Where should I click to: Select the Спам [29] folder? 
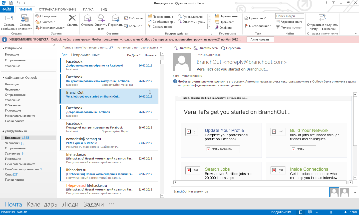coord(11,174)
